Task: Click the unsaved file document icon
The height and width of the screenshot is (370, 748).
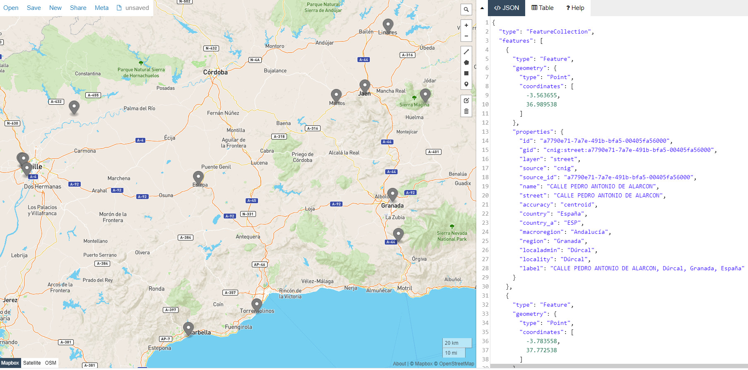Action: 119,8
